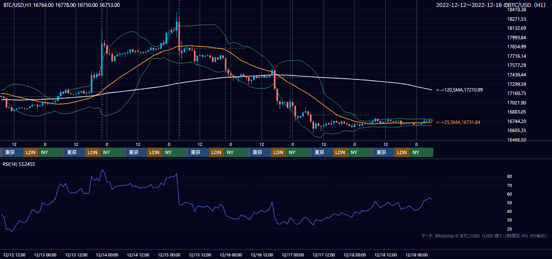
Task: Click the 12/12 12:00 date label
Action: pos(14,255)
